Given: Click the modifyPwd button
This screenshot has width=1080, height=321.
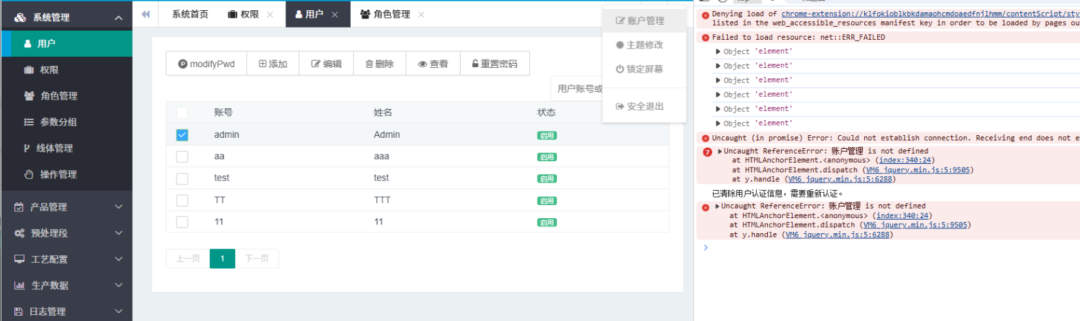Looking at the screenshot, I should [206, 64].
